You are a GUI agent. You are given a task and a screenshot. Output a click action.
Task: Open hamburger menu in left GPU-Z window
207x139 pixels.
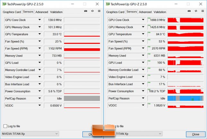pos(99,11)
